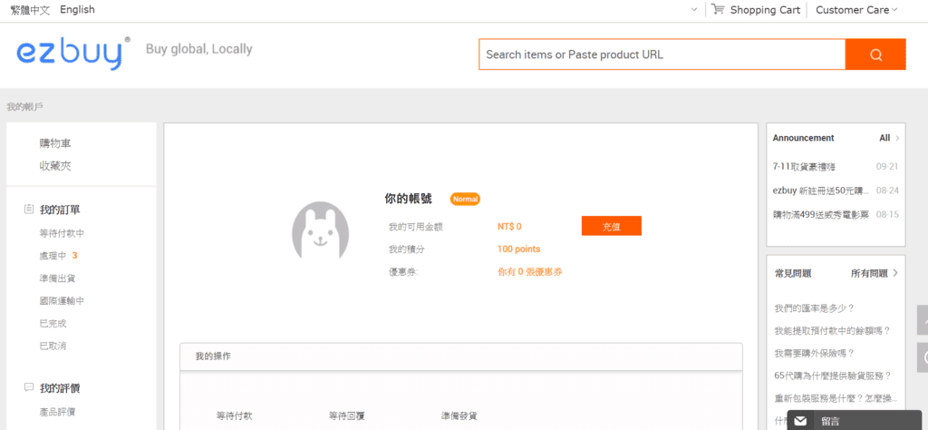Click the 我的評價 section heading
Screen dimensions: 928x430
pos(60,388)
